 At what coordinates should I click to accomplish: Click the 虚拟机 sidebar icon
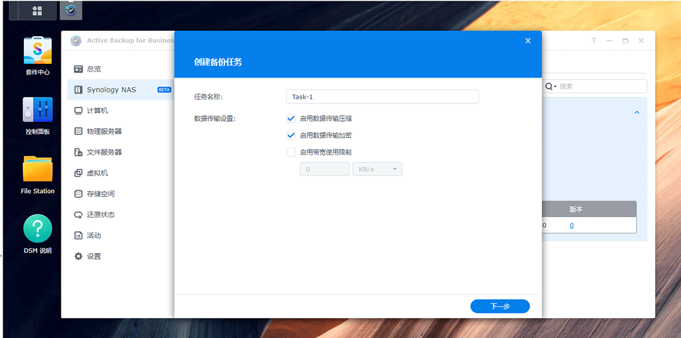point(78,173)
